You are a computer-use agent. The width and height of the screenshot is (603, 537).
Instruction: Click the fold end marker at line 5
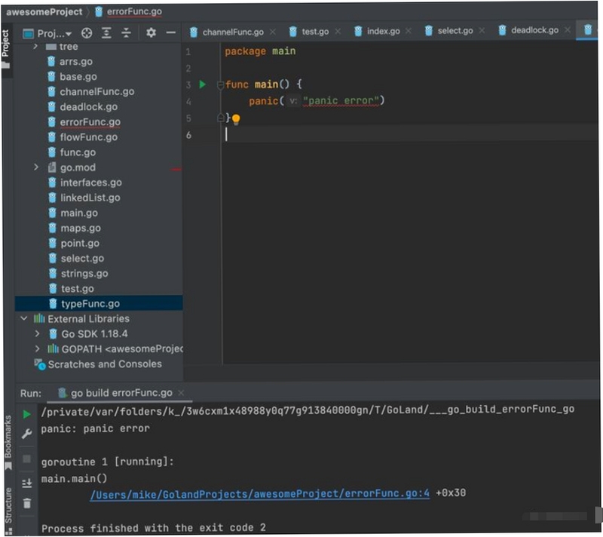(x=220, y=118)
